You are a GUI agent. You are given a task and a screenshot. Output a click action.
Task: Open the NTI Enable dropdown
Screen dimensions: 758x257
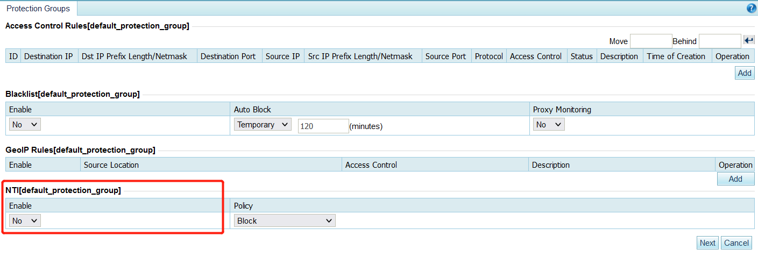[25, 220]
